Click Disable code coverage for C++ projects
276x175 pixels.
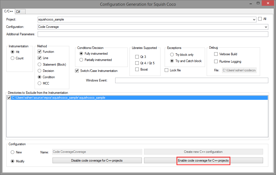97,161
